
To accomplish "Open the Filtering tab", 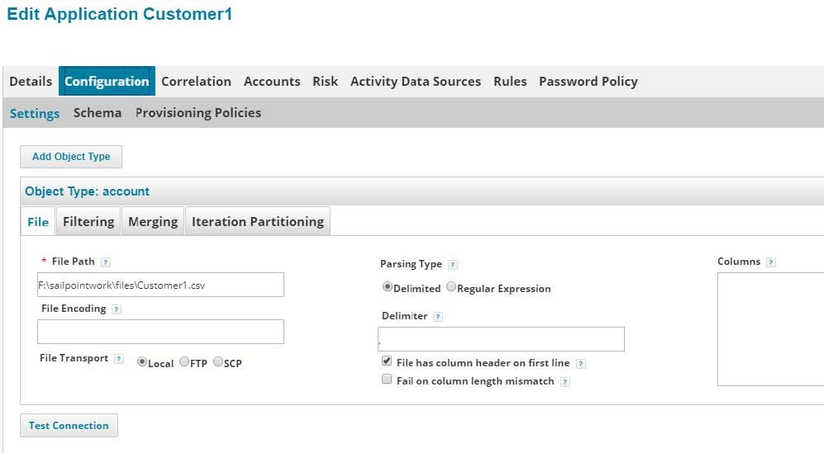I will coord(88,221).
